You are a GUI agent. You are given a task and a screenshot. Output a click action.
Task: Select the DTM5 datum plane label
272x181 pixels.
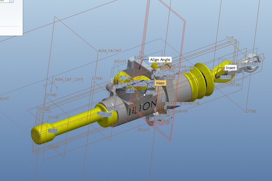pos(51,95)
